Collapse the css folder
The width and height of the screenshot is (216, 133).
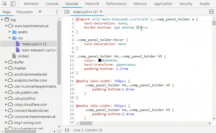point(10,38)
